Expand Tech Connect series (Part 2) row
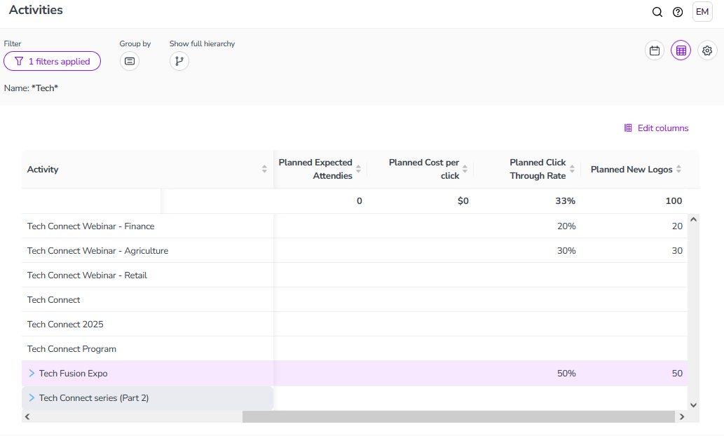This screenshot has width=724, height=436. tap(32, 398)
